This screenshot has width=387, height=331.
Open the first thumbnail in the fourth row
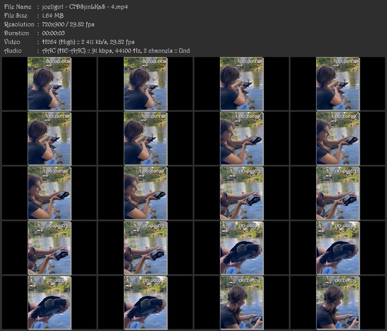click(49, 248)
